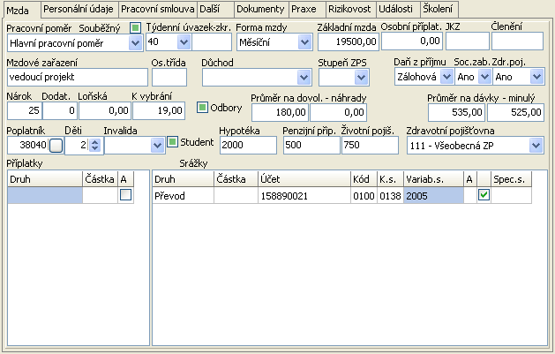Open the Dokumenty tab
555x354 pixels.
[x=261, y=9]
